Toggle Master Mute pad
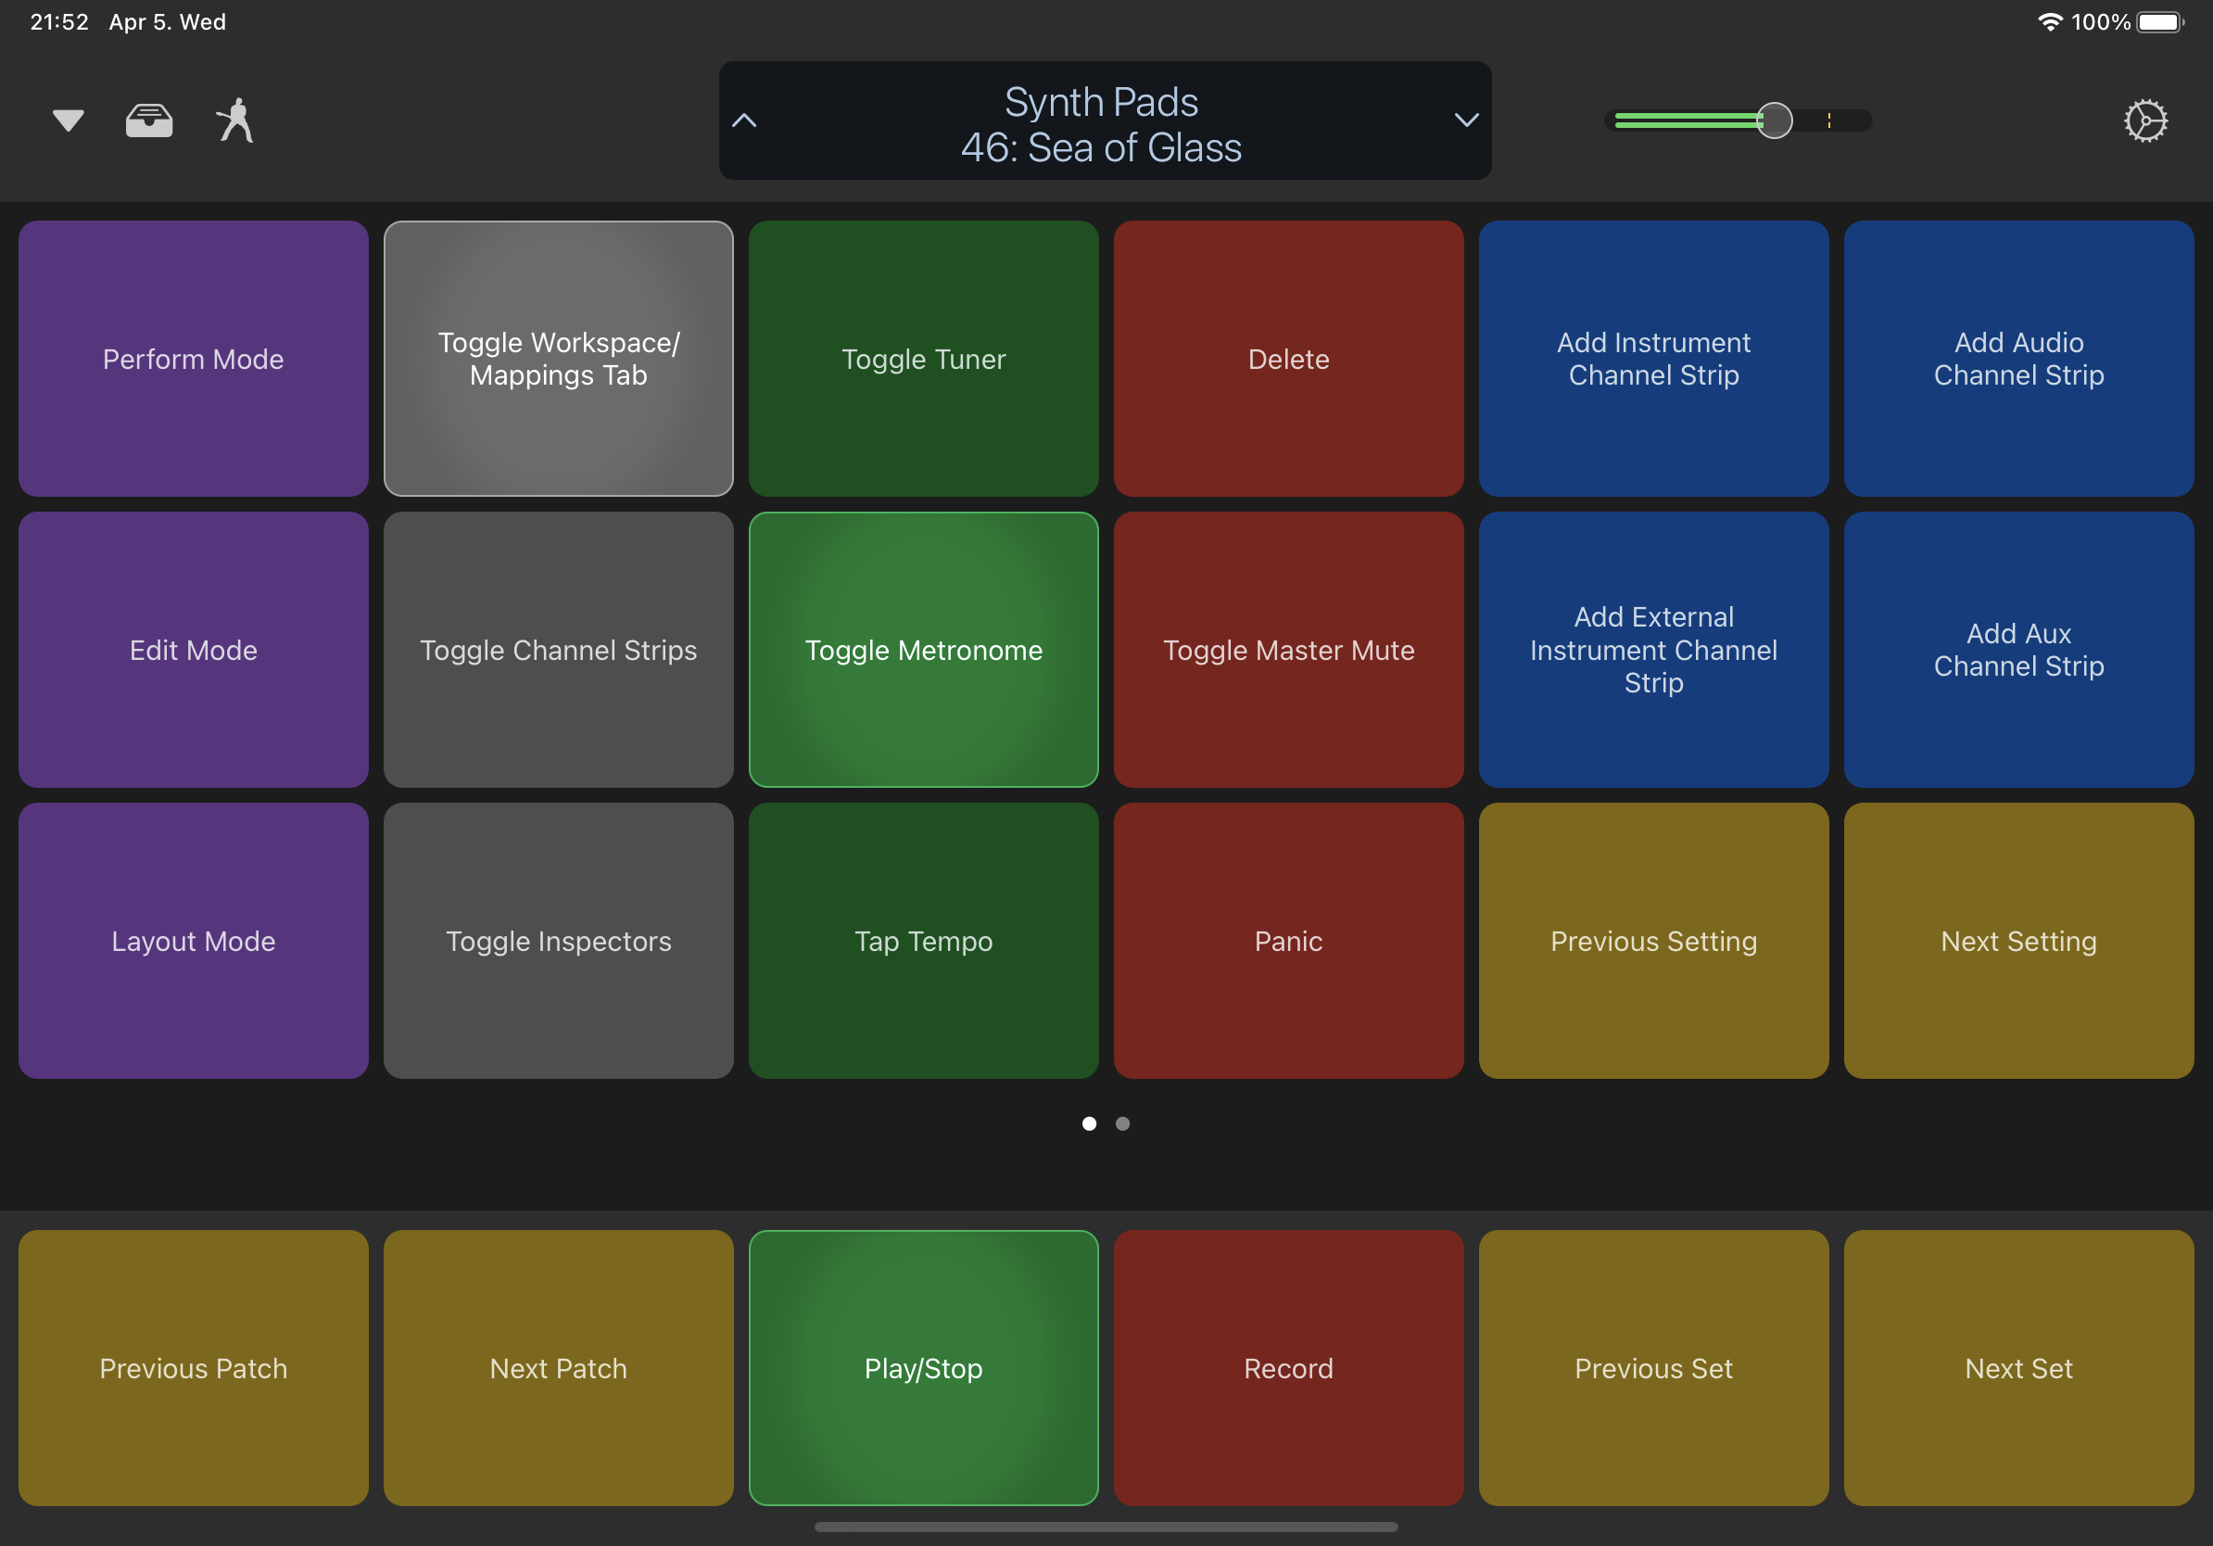The height and width of the screenshot is (1546, 2213). pos(1288,650)
